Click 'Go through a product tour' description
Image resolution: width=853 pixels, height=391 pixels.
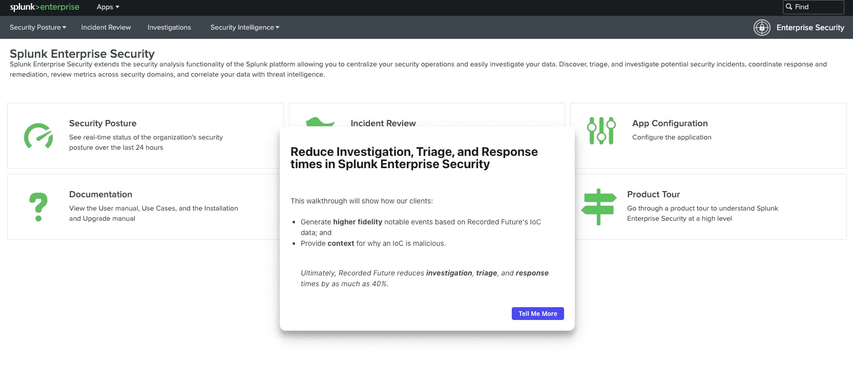pos(702,214)
